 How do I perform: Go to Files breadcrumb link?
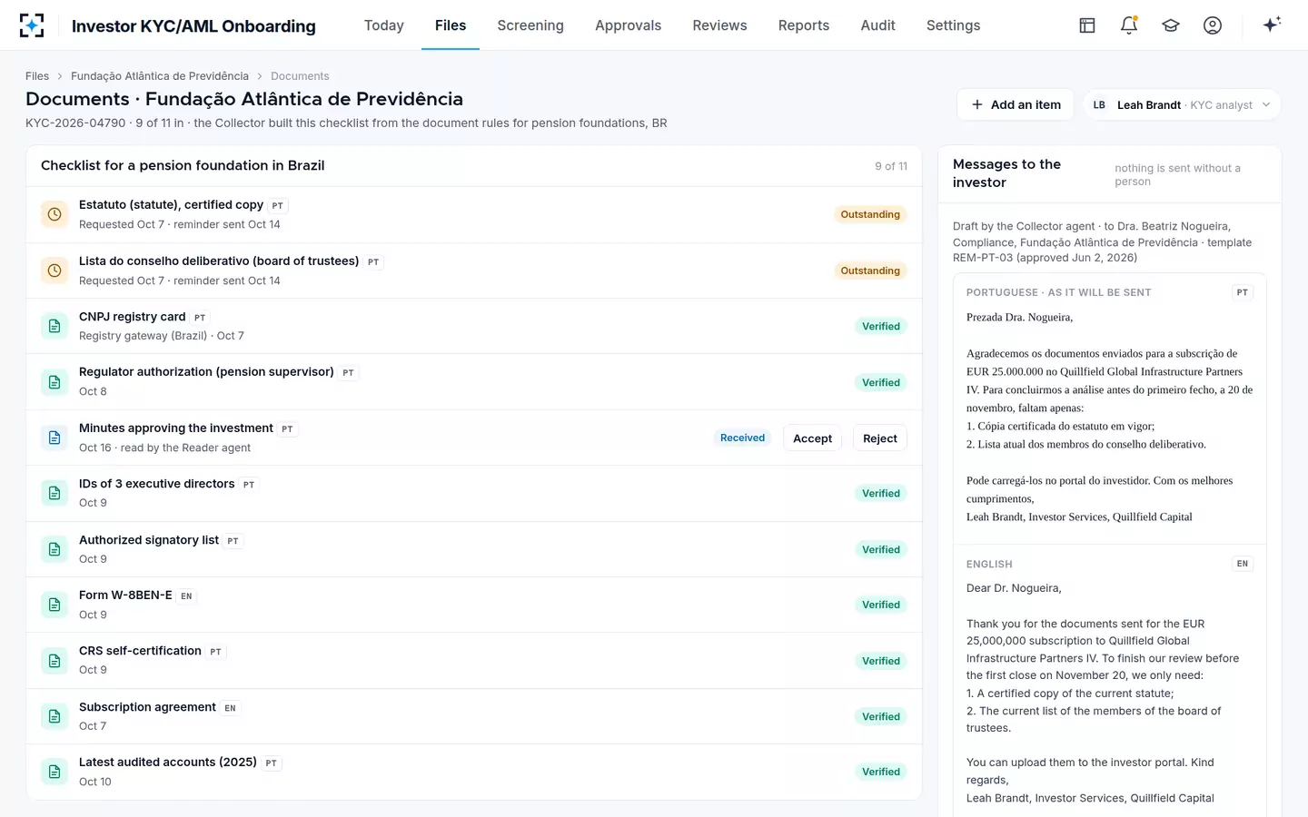(x=37, y=76)
